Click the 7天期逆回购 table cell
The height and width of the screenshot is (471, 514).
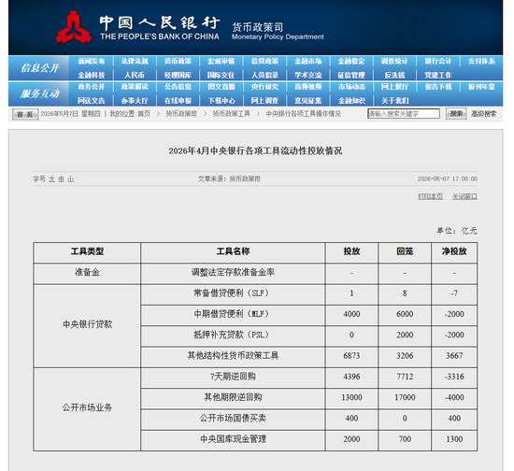pyautogui.click(x=233, y=377)
